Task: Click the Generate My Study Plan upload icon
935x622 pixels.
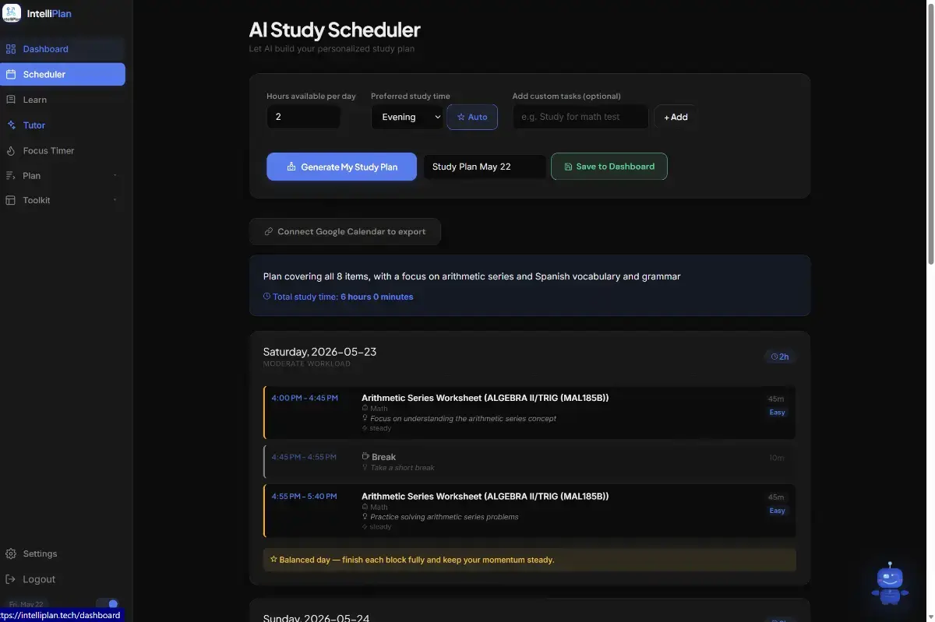Action: (x=291, y=167)
